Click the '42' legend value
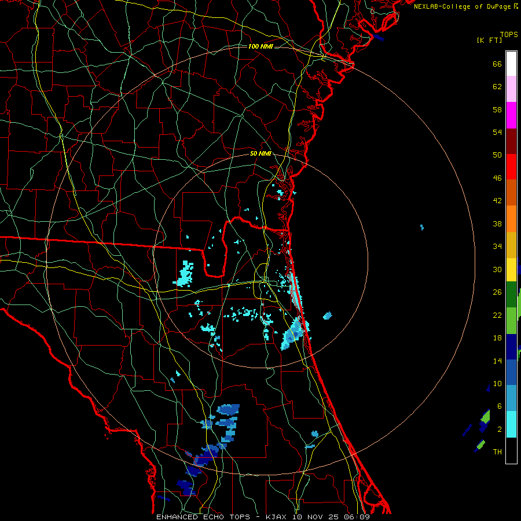Viewport: 521px width, 521px height. click(x=497, y=201)
